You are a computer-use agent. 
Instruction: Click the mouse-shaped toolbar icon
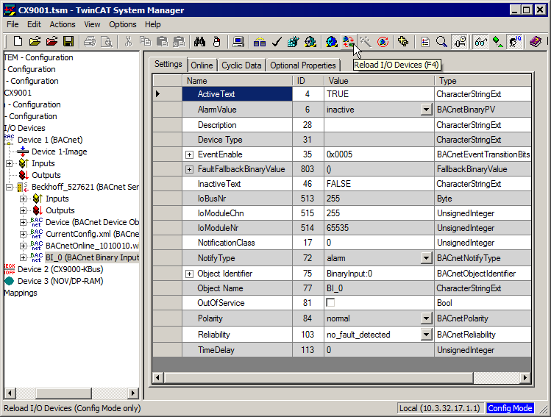click(217, 42)
